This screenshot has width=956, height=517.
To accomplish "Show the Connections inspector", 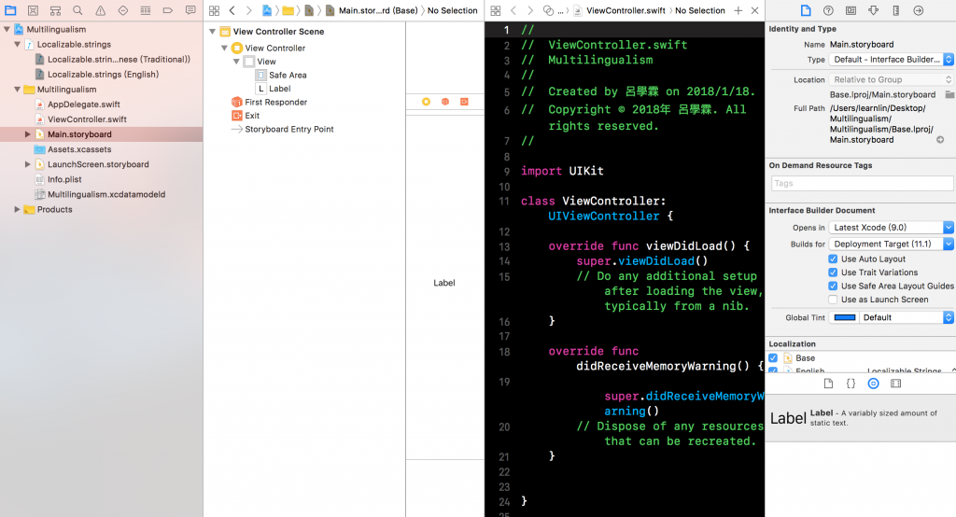I will 919,10.
